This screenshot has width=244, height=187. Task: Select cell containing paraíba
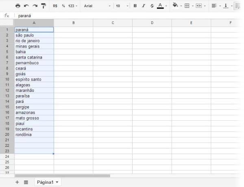click(x=34, y=96)
